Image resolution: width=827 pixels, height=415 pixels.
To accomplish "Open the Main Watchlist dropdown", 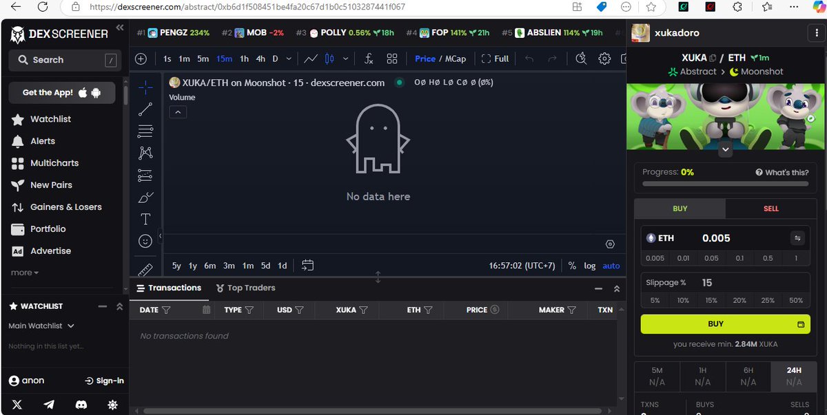I will [x=41, y=326].
